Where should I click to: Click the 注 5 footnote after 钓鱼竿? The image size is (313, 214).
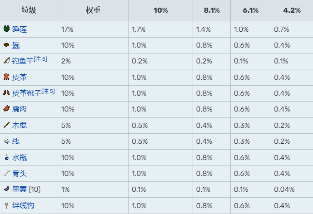click(40, 59)
